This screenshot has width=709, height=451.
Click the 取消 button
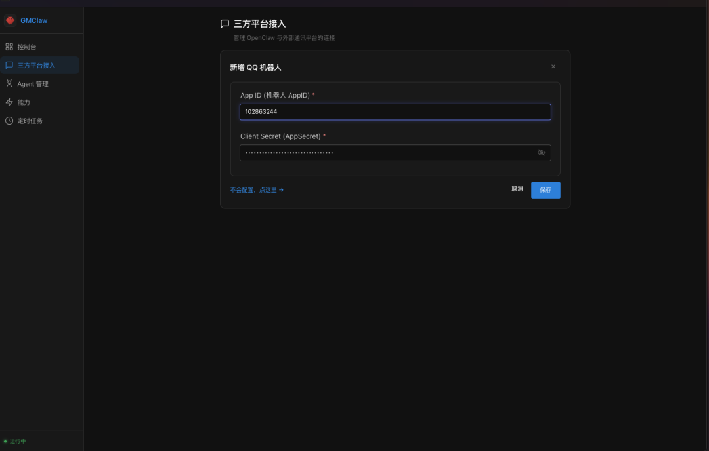coord(517,189)
